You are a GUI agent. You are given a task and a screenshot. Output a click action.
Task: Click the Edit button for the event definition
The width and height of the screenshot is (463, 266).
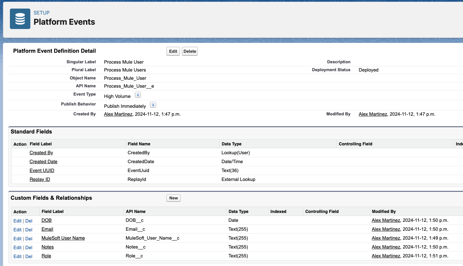pyautogui.click(x=173, y=51)
